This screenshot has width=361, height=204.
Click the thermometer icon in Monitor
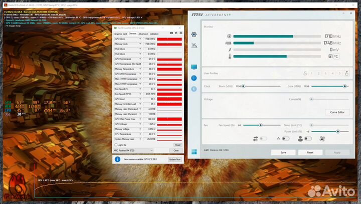[x=230, y=56]
